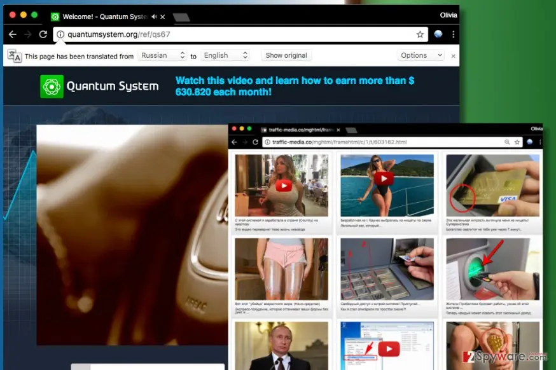Open the knee close-up thumbnail
556x370 pixels.
click(x=492, y=346)
